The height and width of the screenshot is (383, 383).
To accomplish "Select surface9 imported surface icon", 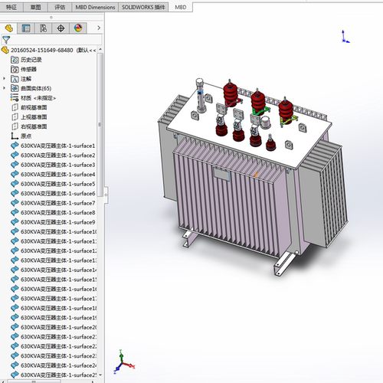I will pos(15,222).
